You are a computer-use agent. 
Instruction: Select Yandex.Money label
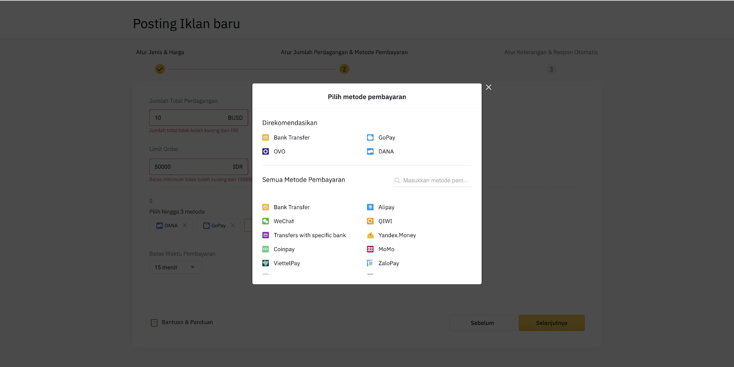(x=397, y=235)
